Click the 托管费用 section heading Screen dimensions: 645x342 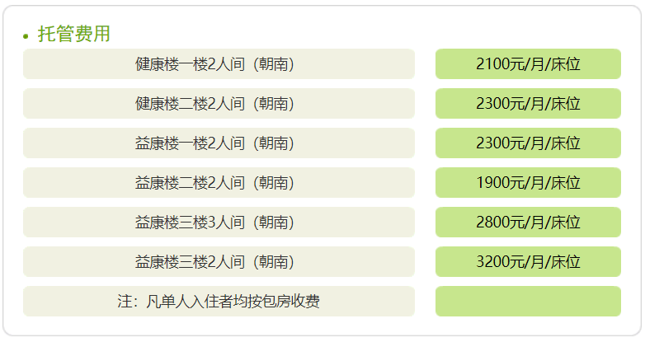click(74, 34)
